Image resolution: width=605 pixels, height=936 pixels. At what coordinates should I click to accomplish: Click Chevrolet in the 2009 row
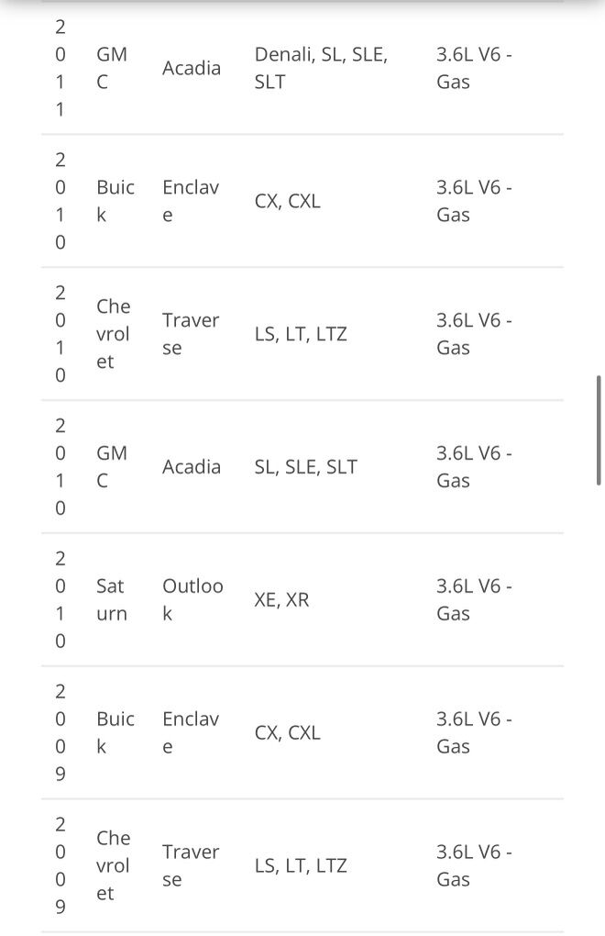pos(113,865)
